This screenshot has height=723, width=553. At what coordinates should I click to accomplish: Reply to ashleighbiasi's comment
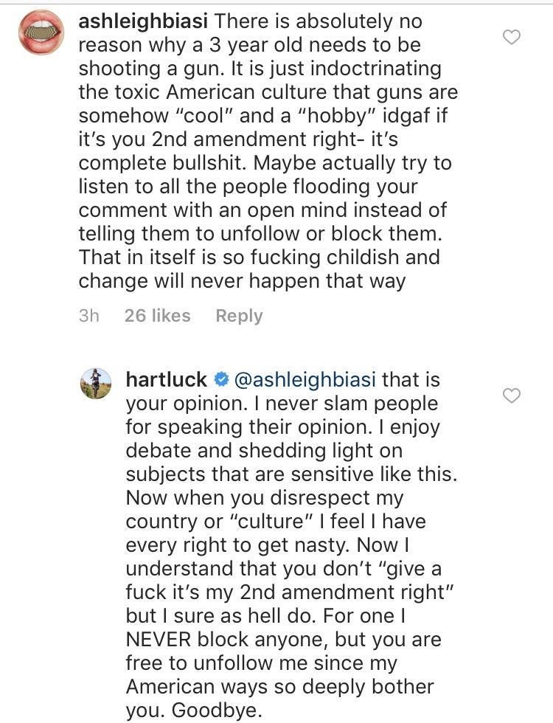point(239,316)
